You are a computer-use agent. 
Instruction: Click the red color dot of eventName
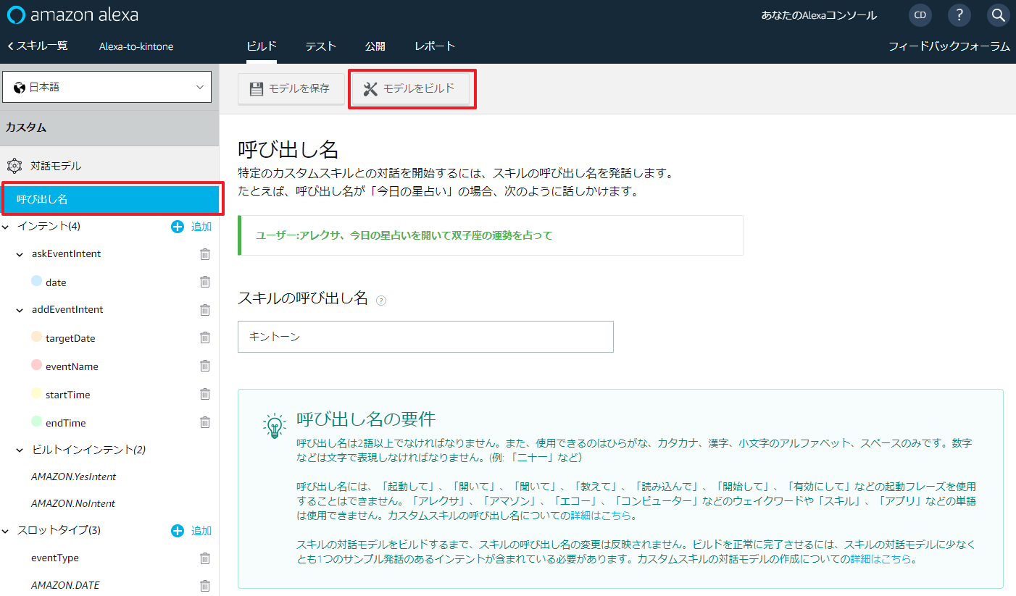tap(37, 365)
